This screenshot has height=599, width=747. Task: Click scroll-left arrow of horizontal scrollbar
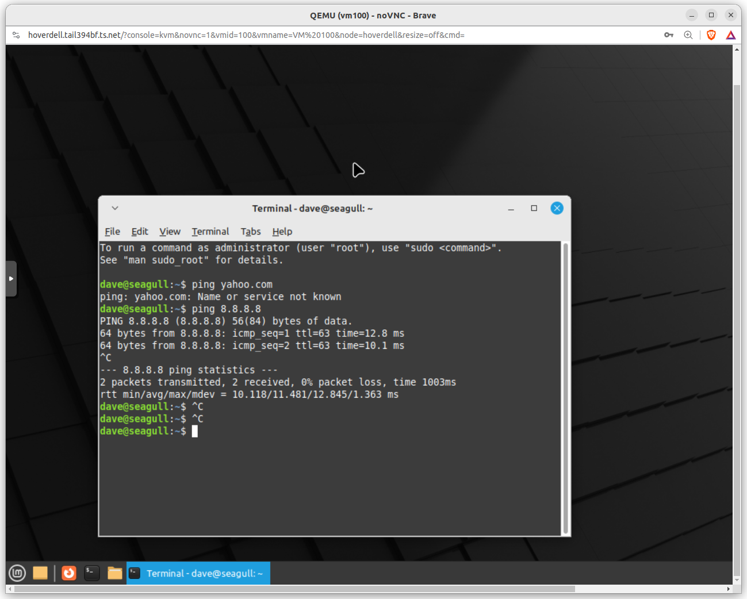(x=10, y=589)
